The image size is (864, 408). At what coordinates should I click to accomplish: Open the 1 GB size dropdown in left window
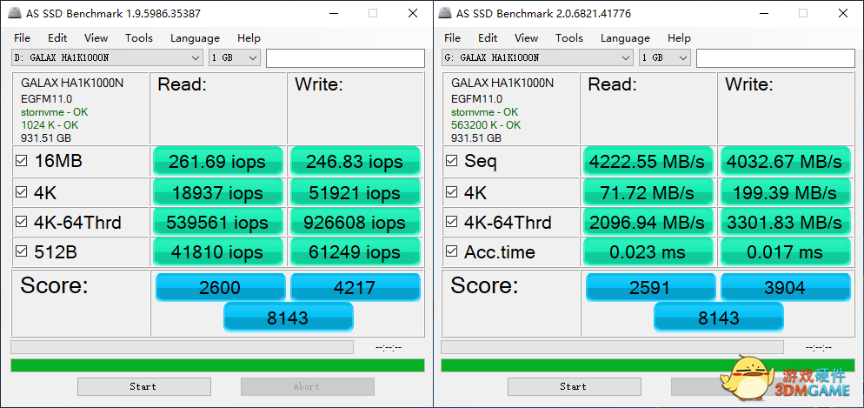coord(234,58)
